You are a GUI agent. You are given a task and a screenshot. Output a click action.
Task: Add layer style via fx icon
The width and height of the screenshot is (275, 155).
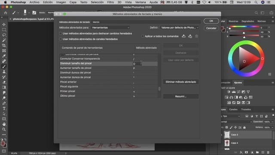point(241,152)
